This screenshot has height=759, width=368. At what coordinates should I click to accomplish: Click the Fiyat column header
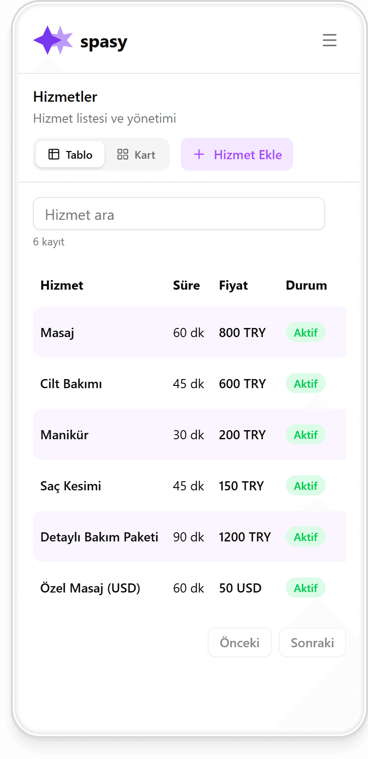233,285
